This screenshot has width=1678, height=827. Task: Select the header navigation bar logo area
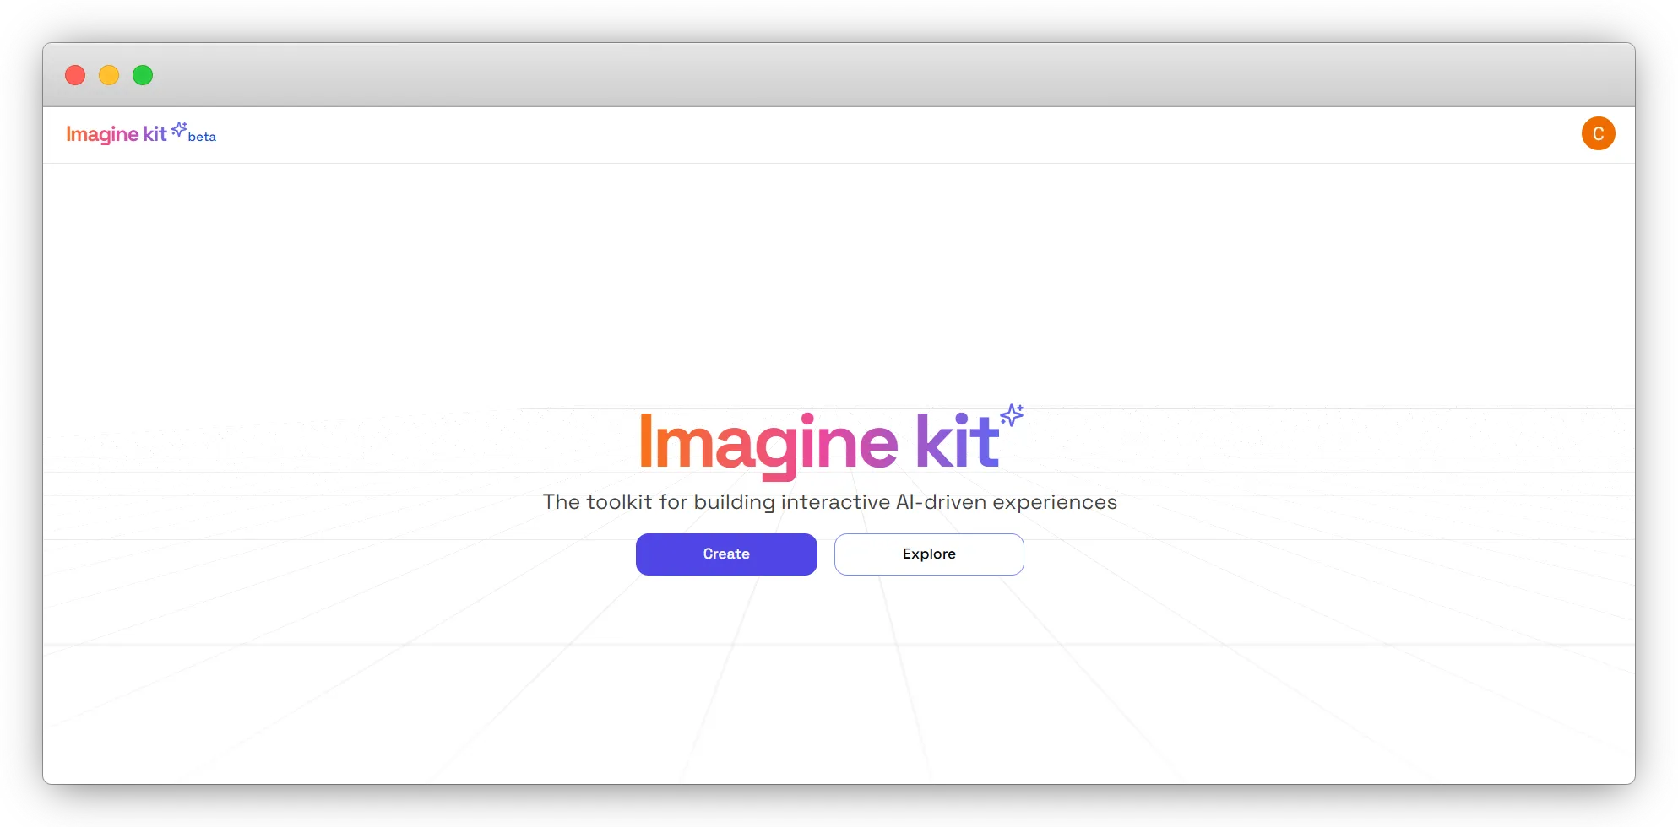[x=139, y=133]
